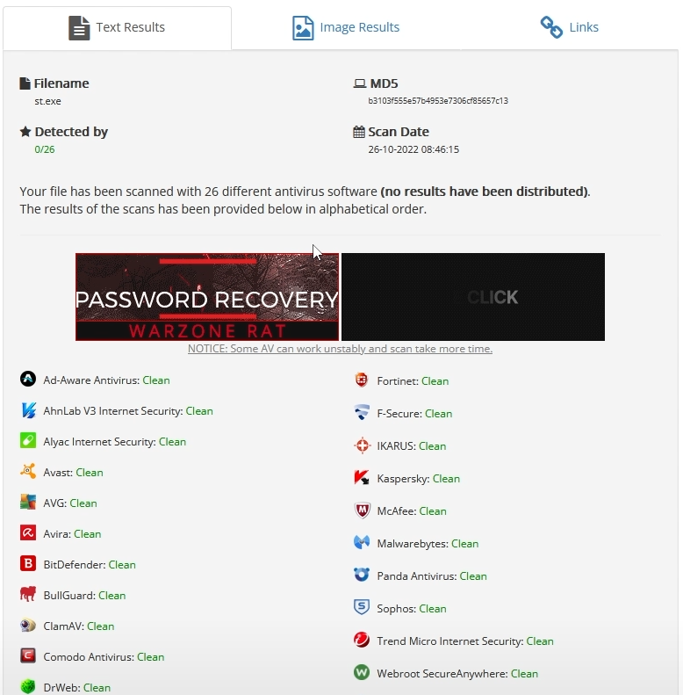Click the Trend Micro icon
683x695 pixels.
pos(362,640)
